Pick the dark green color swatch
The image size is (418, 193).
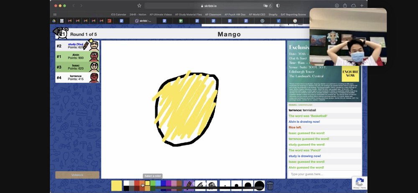pyautogui.click(x=153, y=188)
